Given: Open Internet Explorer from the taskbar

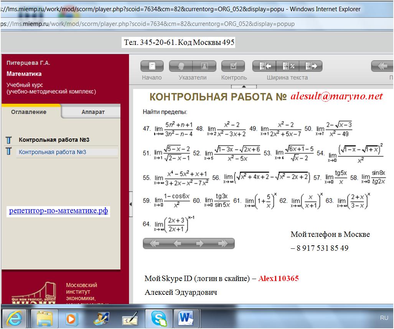Looking at the screenshot, I should (15, 319).
